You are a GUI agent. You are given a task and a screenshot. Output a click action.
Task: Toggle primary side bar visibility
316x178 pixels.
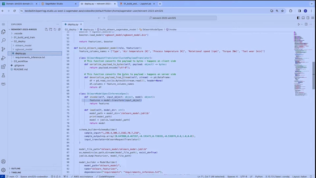[x=298, y=18]
